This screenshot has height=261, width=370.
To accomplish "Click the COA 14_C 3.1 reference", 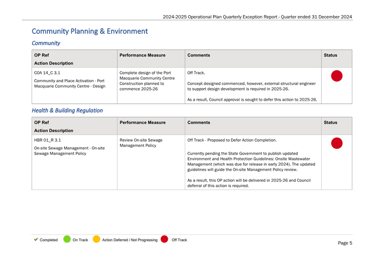I will pyautogui.click(x=47, y=73).
